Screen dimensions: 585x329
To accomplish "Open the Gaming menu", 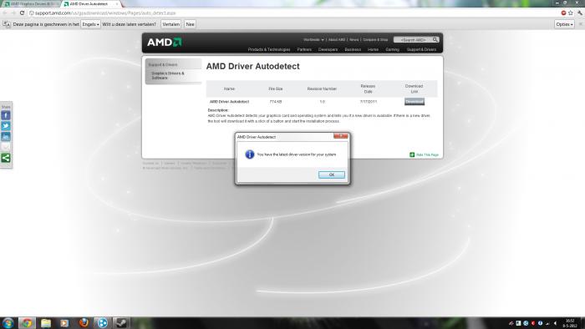I will pos(393,49).
